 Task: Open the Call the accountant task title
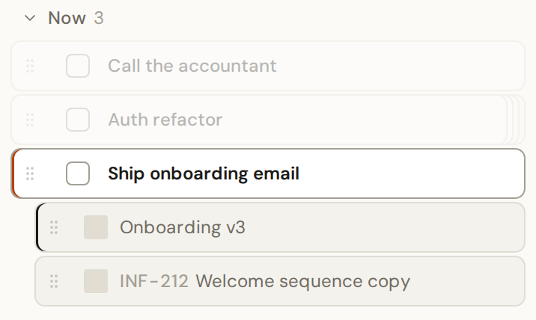click(x=192, y=66)
